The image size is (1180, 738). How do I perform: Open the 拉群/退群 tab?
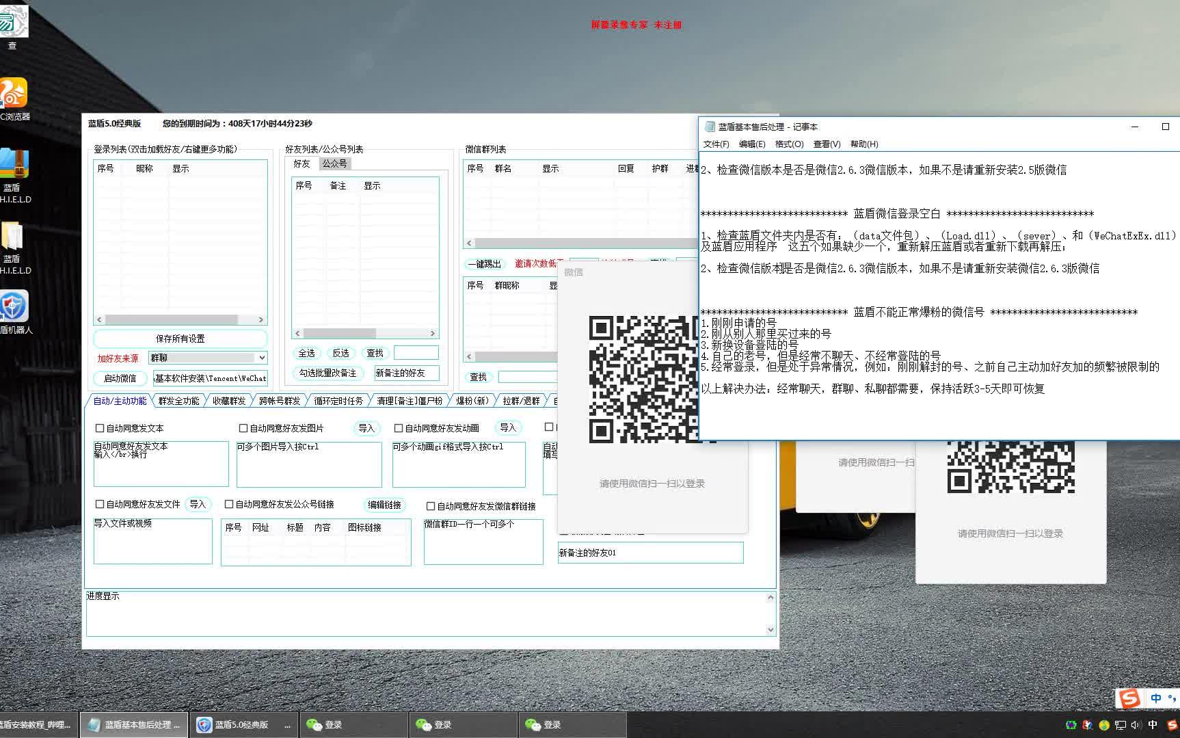(x=521, y=401)
